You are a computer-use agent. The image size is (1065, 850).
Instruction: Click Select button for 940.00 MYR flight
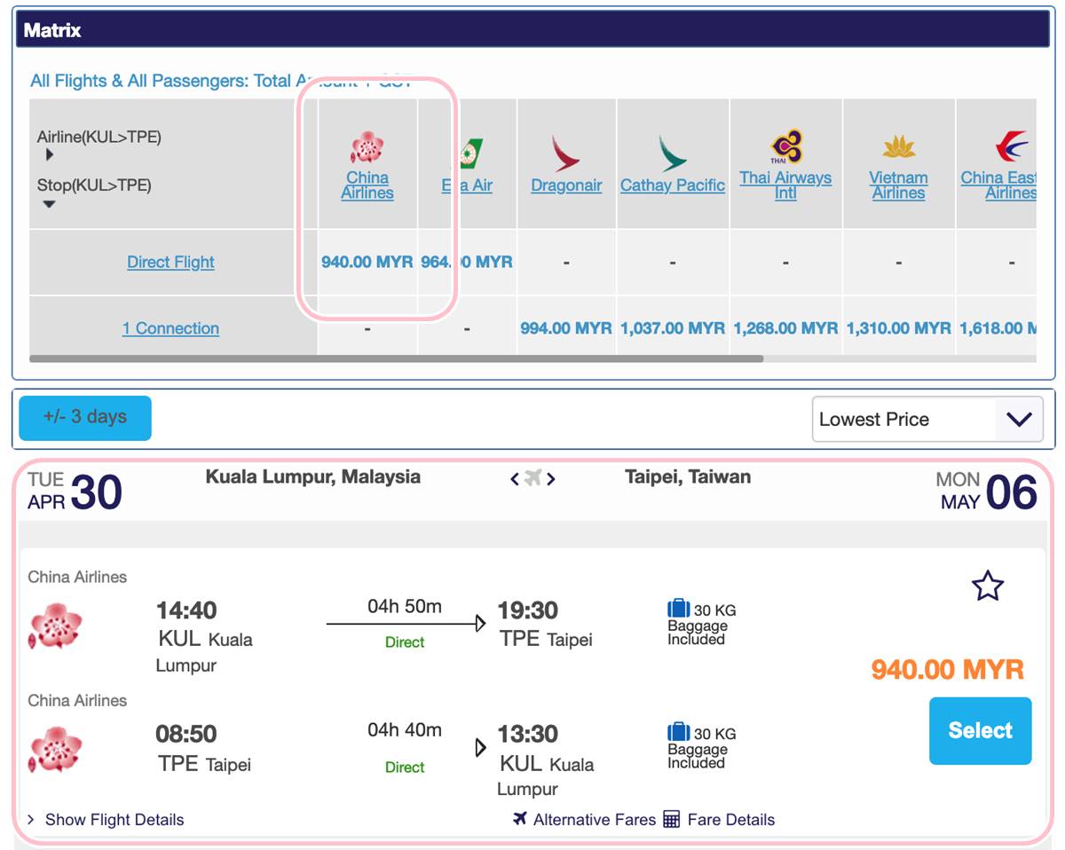pyautogui.click(x=981, y=731)
